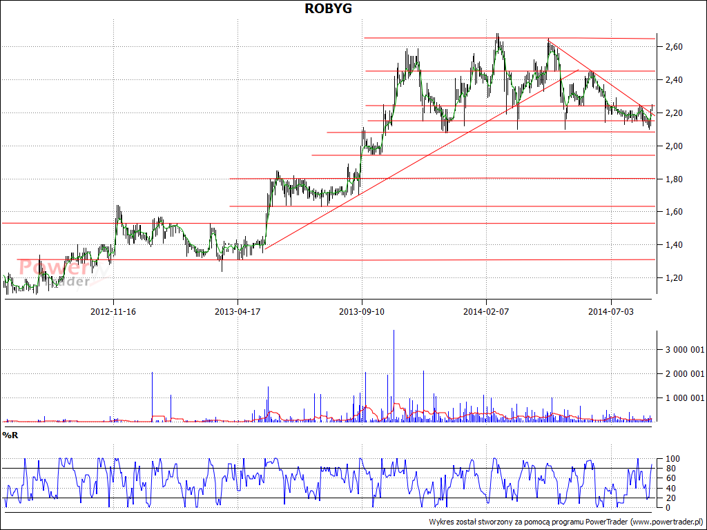This screenshot has height=530, width=707.
Task: Click the %R indicator title
Action: [x=10, y=435]
